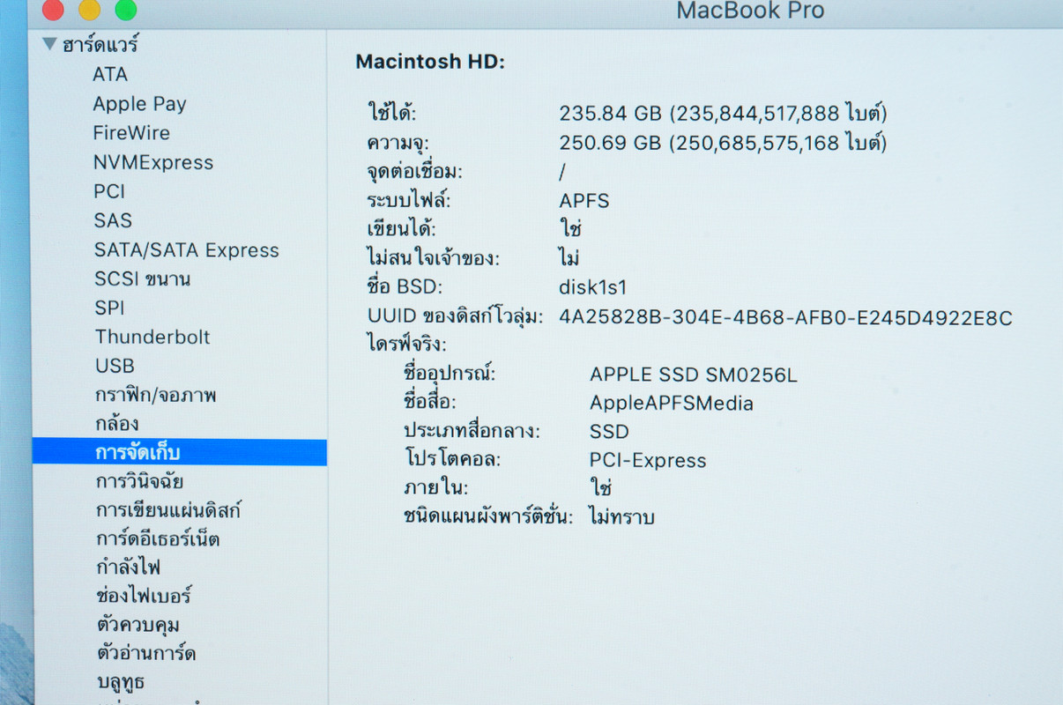Select ATA in the sidebar
This screenshot has width=1063, height=705.
point(110,75)
